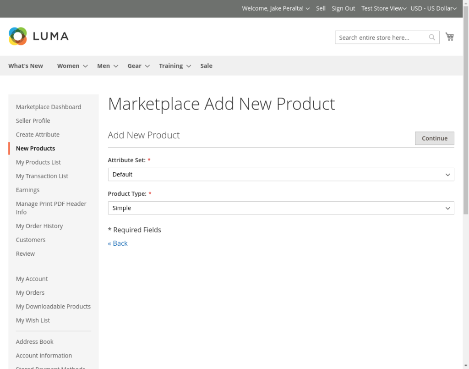Click the Sign Out link
The image size is (469, 369).
point(344,8)
